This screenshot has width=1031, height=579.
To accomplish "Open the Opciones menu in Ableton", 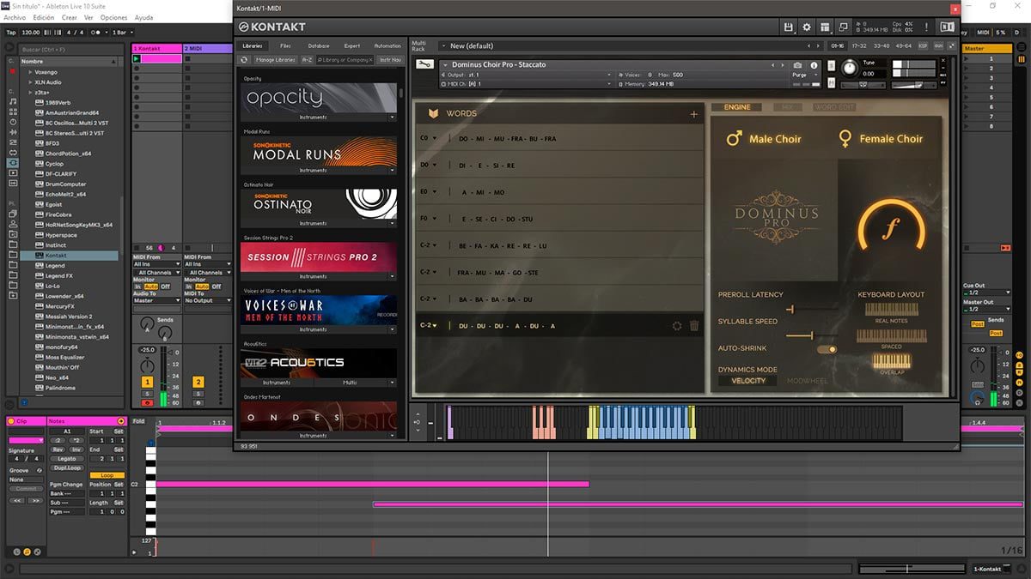I will [113, 17].
